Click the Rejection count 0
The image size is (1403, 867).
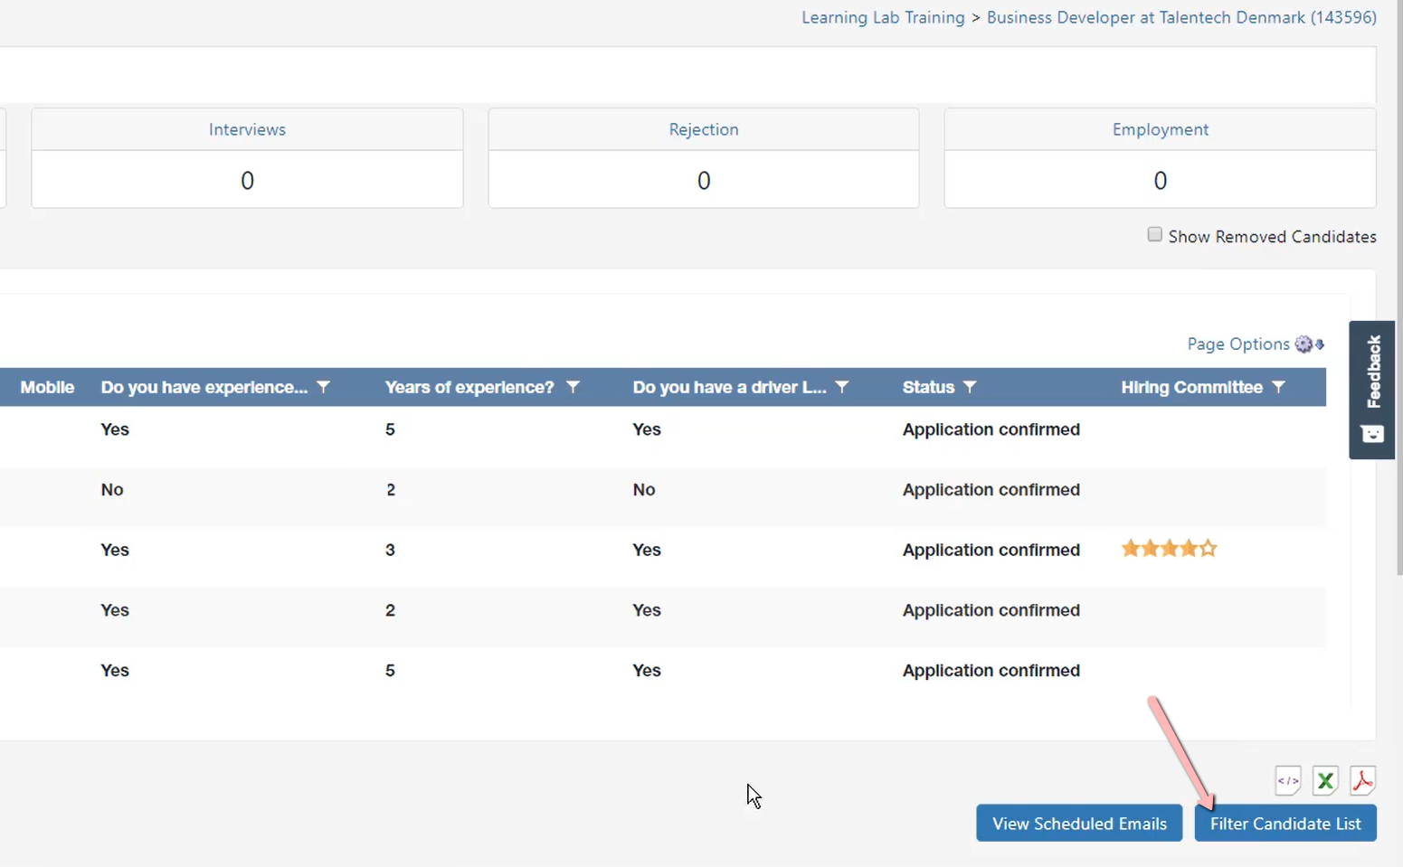point(704,181)
